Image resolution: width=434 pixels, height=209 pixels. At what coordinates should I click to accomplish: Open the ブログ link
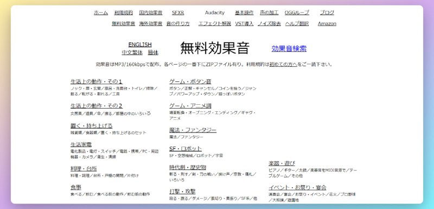tap(327, 12)
